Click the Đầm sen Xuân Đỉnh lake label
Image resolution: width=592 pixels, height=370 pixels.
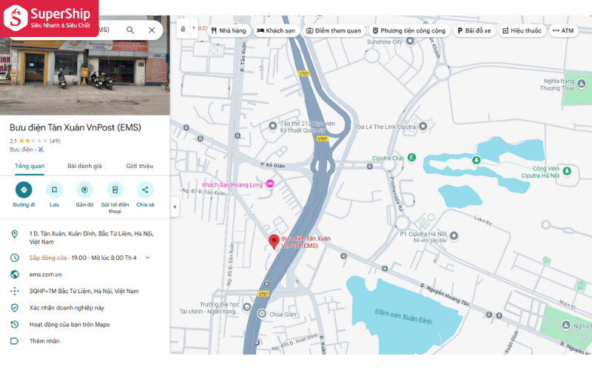pyautogui.click(x=403, y=317)
